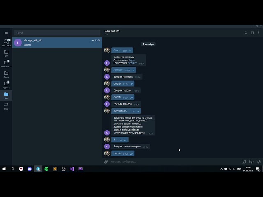The image size is (263, 197).
Task: Open Visual Studio from the taskbar
Action: (x=72, y=169)
